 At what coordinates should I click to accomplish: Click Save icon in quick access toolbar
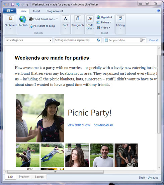point(13,4)
